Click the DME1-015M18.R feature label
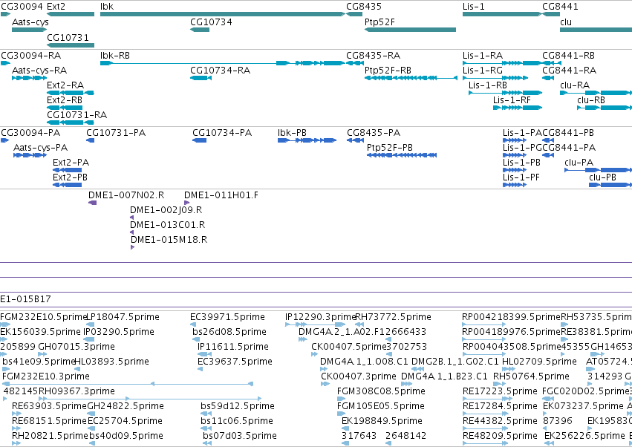The image size is (632, 447). pos(169,240)
